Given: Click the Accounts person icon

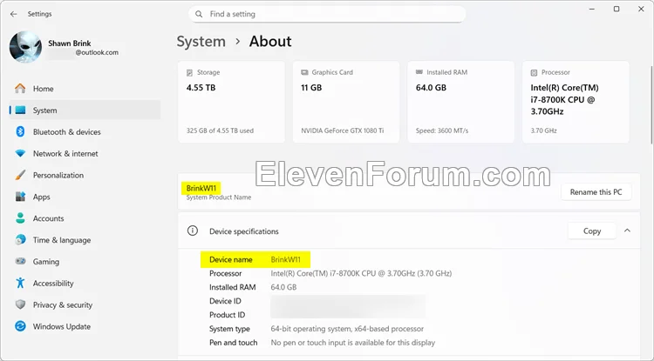Looking at the screenshot, I should 20,218.
